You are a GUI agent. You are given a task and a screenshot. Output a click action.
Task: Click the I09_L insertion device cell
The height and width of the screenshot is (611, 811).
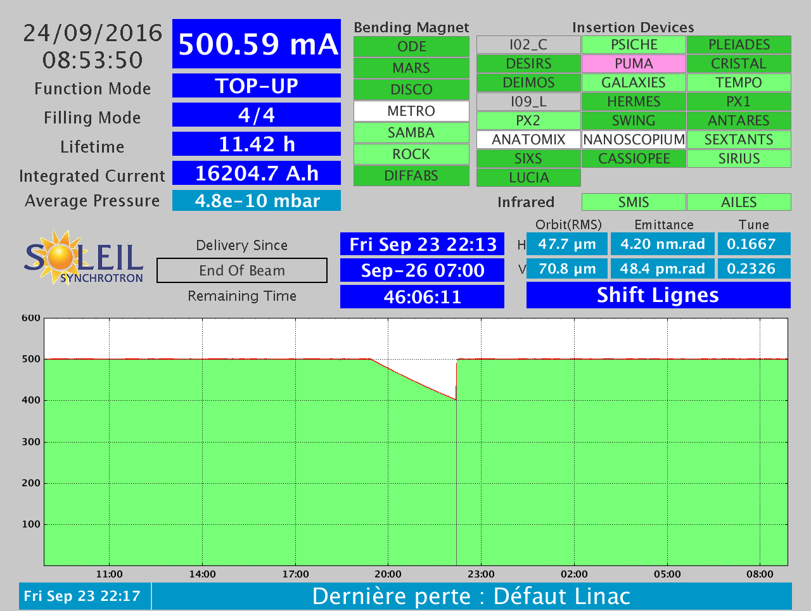pos(528,102)
